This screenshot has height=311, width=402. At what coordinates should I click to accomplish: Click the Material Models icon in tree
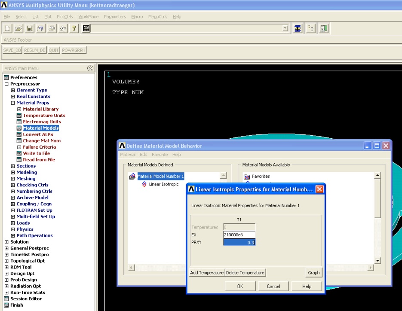pyautogui.click(x=19, y=128)
